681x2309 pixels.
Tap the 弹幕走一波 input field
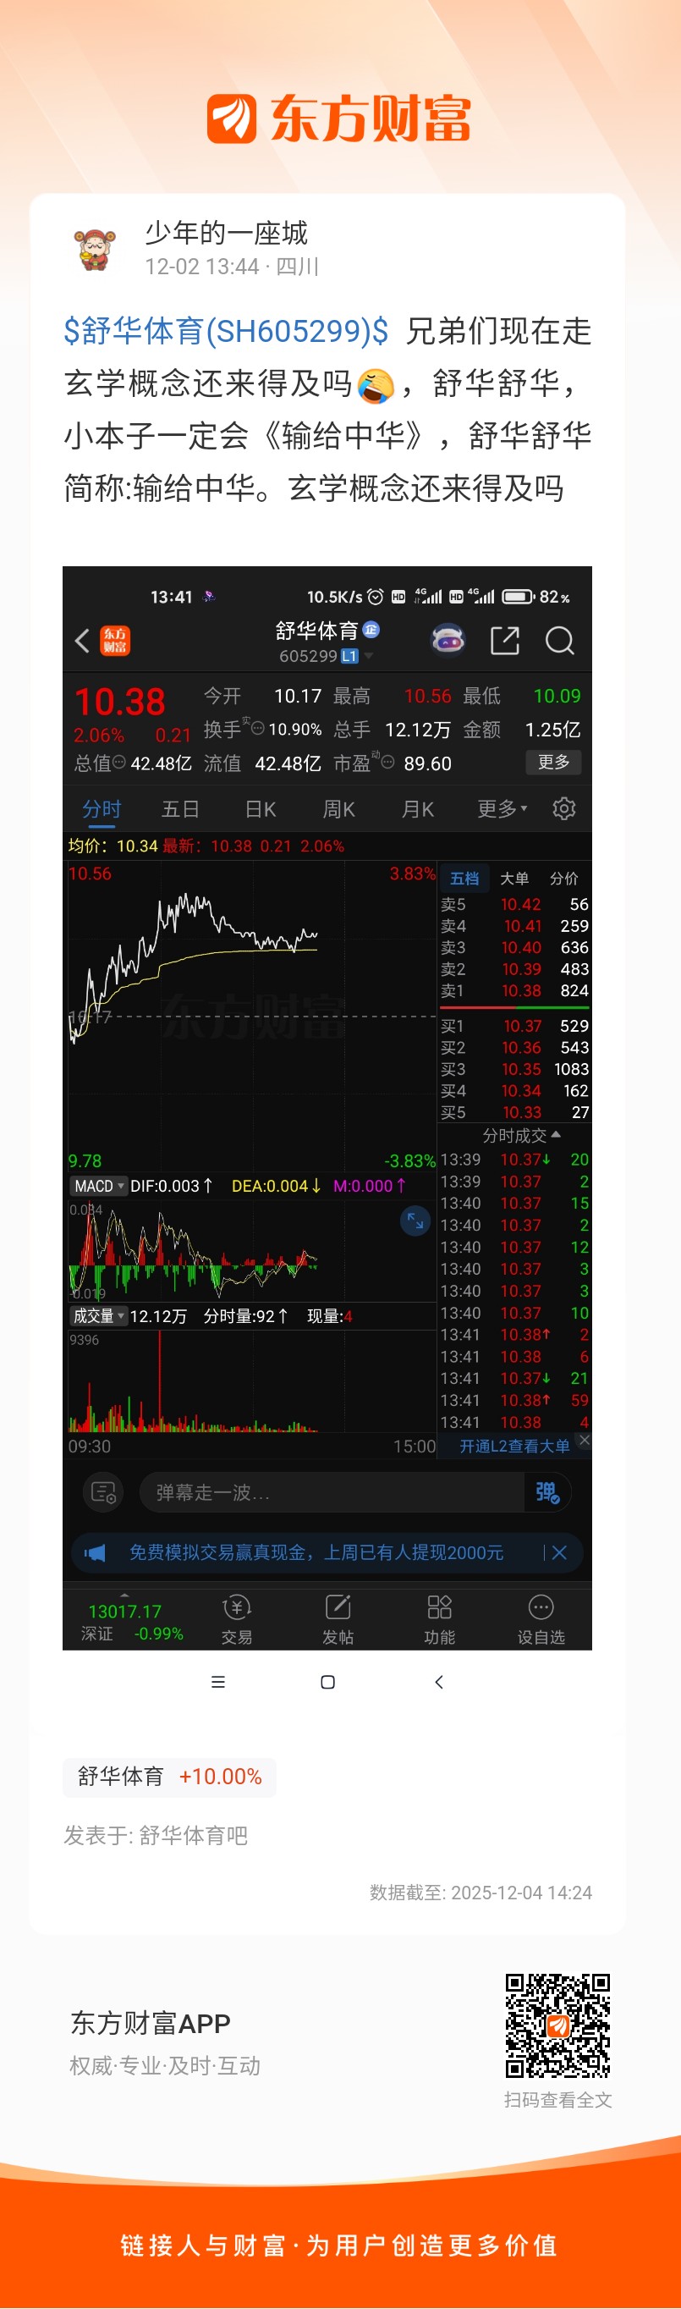pos(332,1492)
